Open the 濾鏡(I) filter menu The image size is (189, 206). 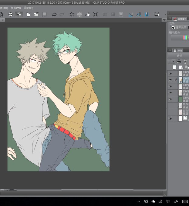click(4, 8)
